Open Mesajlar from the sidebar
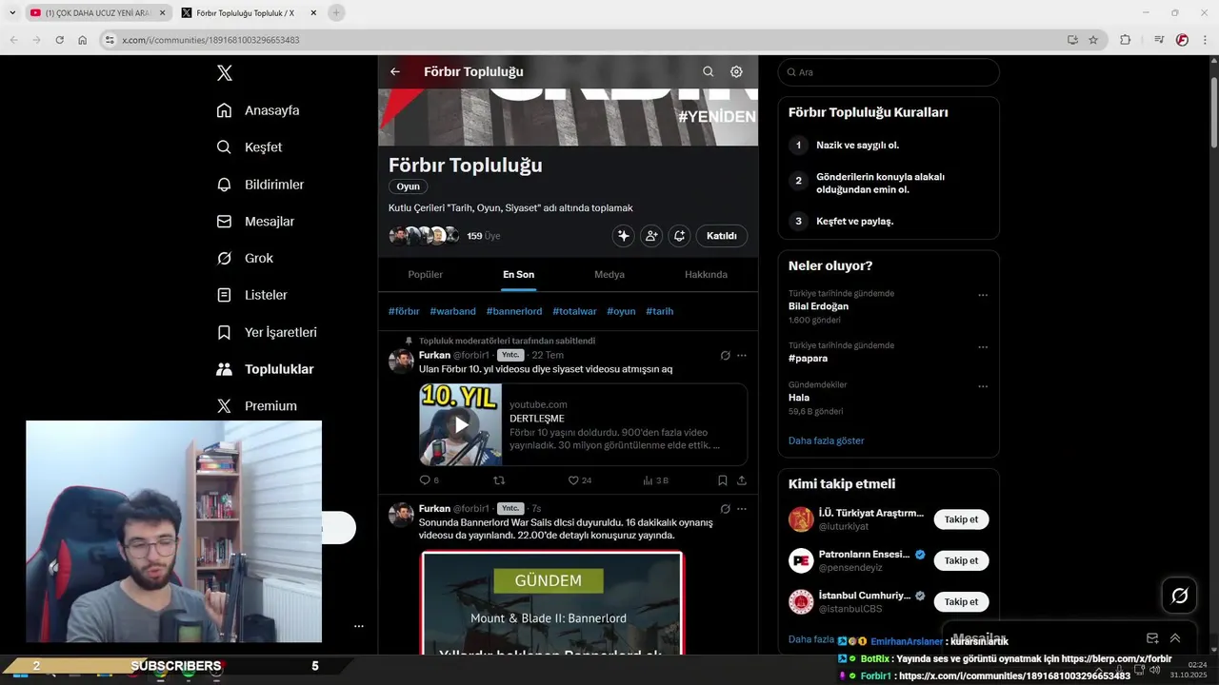The width and height of the screenshot is (1219, 685). point(255,222)
